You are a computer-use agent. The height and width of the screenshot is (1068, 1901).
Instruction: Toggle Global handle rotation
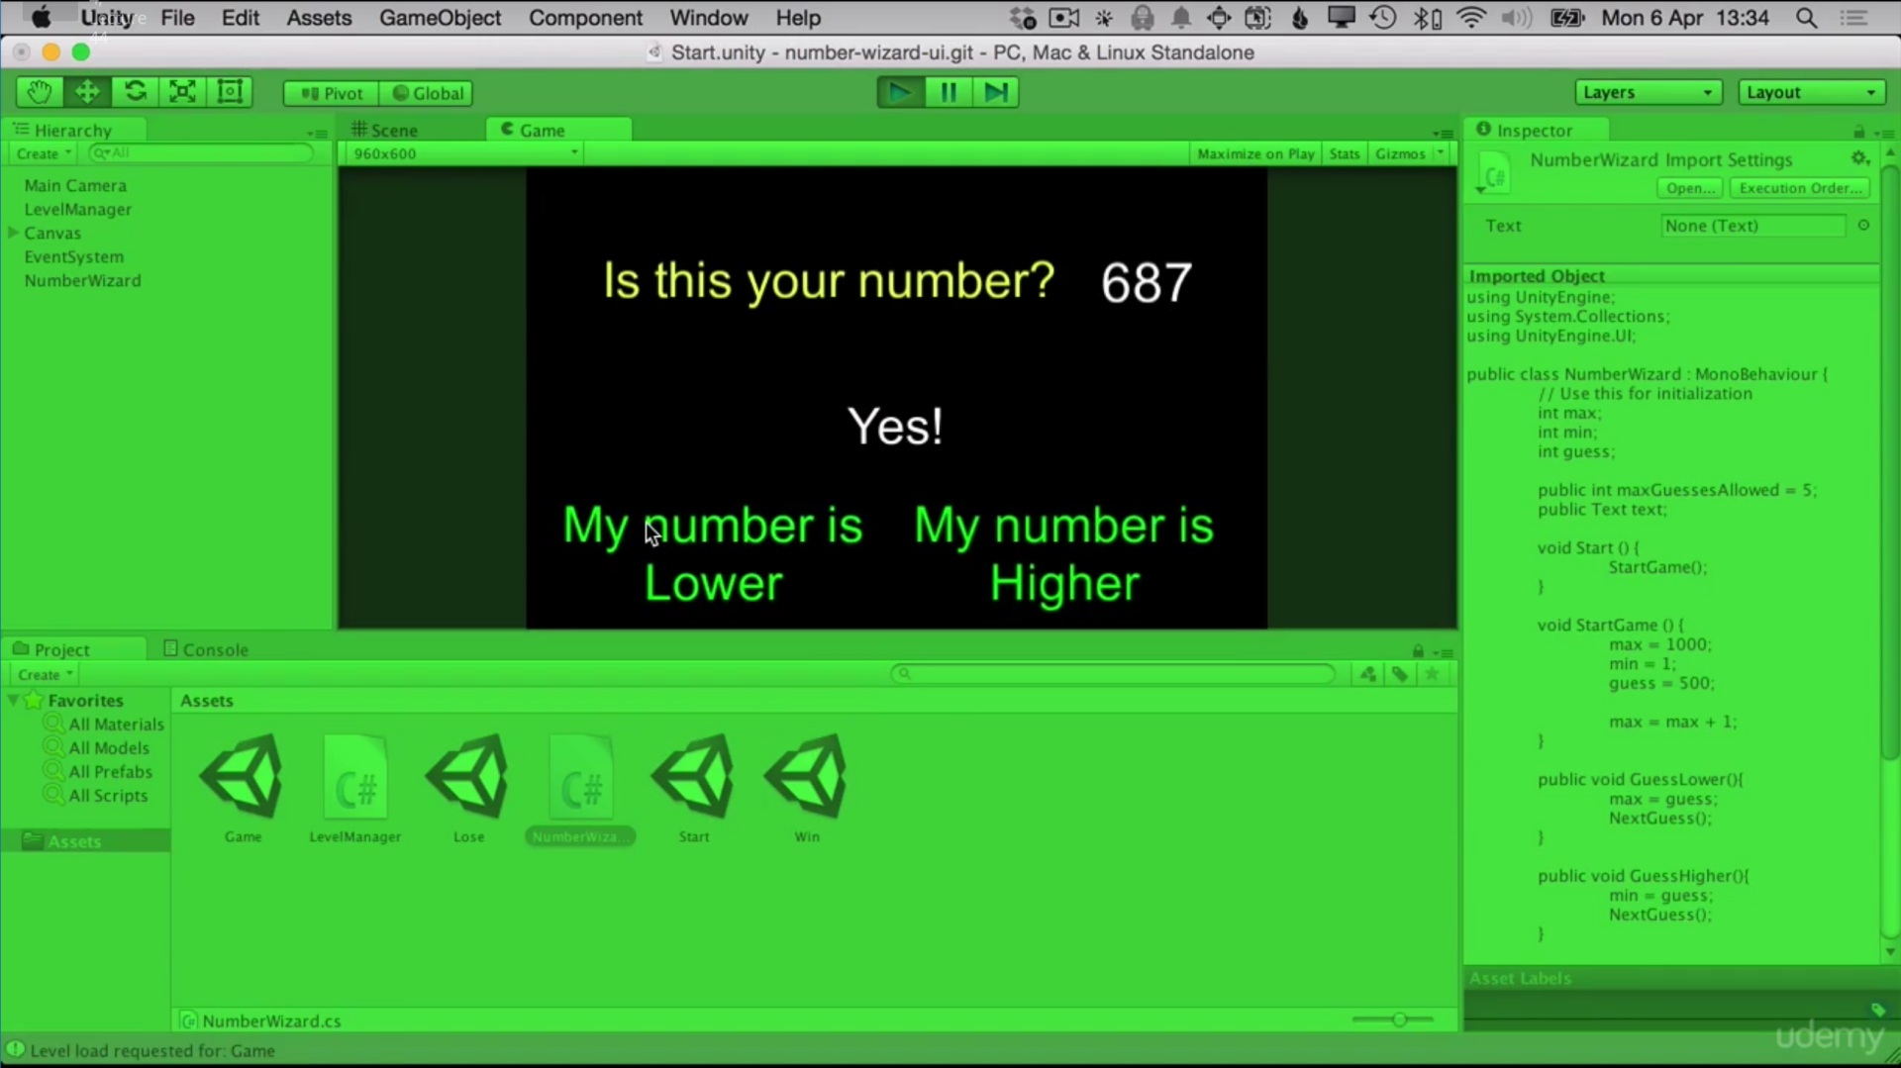pyautogui.click(x=427, y=93)
